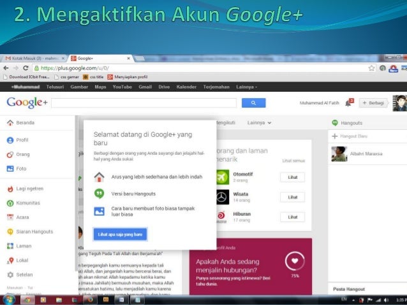407x305 pixels.
Task: Click the Hiburan swirl logo icon
Action: [x=221, y=216]
